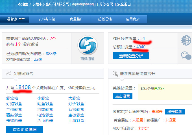Click the 4940 total traffic number
The height and width of the screenshot is (135, 192).
click(x=141, y=47)
